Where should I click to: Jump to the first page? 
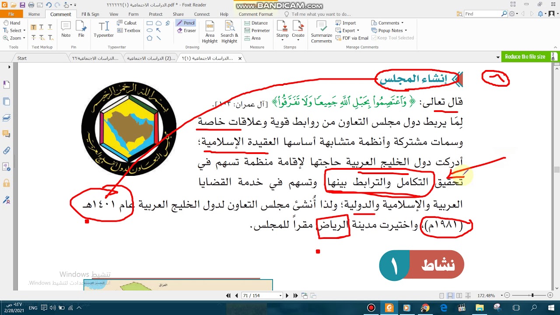point(228,296)
